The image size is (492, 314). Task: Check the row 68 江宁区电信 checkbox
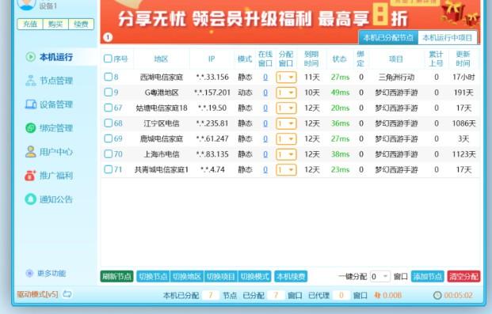[108, 123]
